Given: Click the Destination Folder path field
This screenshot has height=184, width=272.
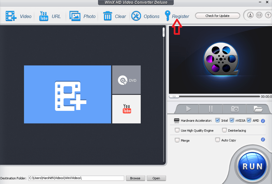Looking at the screenshot, I should pyautogui.click(x=76, y=178).
